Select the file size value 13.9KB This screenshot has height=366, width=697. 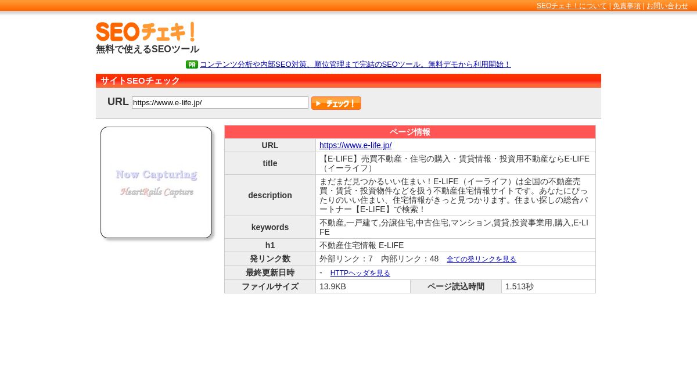[333, 286]
